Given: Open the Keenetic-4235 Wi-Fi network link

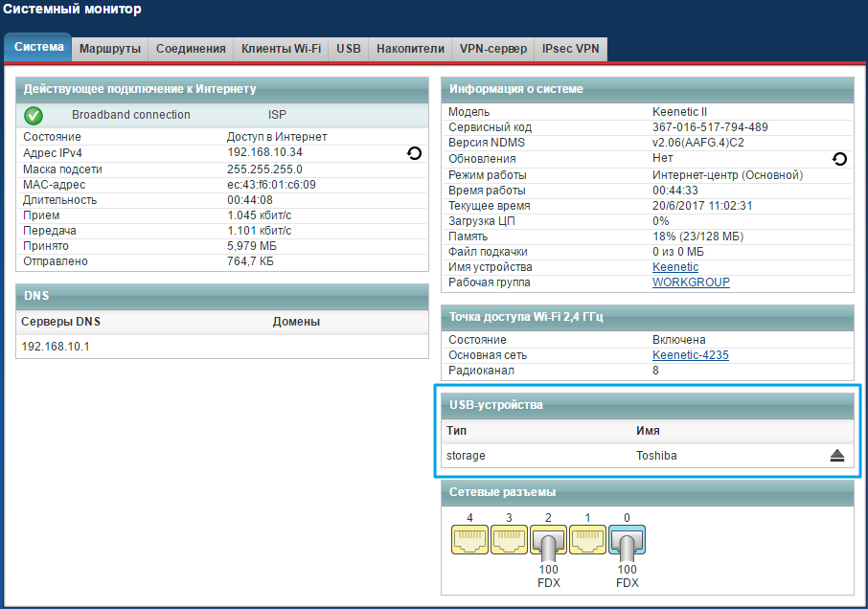Looking at the screenshot, I should [x=690, y=355].
